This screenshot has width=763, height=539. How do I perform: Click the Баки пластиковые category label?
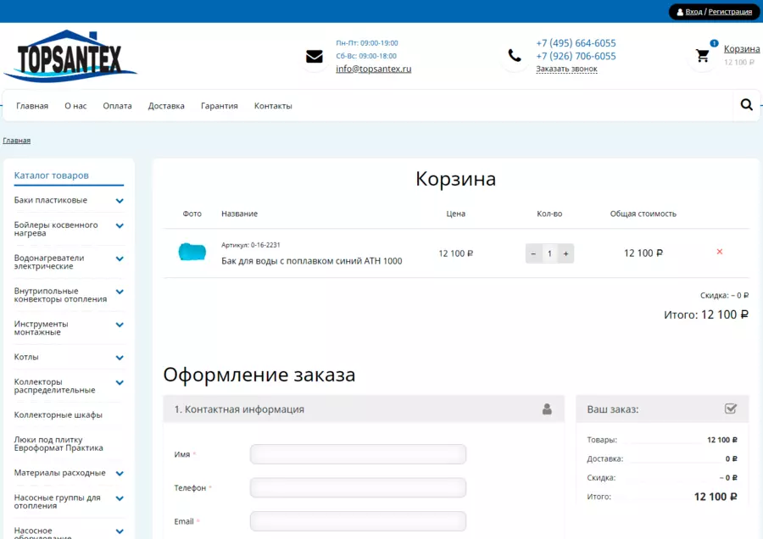(x=51, y=200)
